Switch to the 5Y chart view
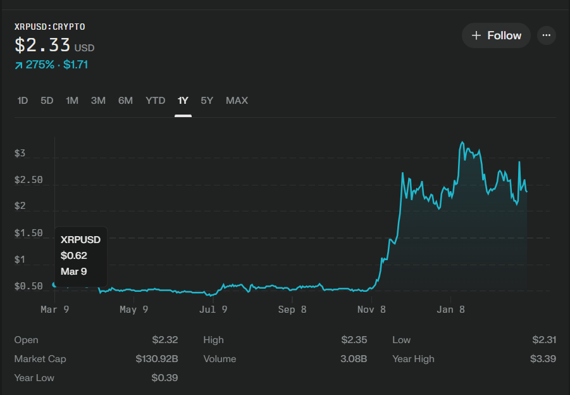Screen dimensions: 570x395 click(207, 101)
